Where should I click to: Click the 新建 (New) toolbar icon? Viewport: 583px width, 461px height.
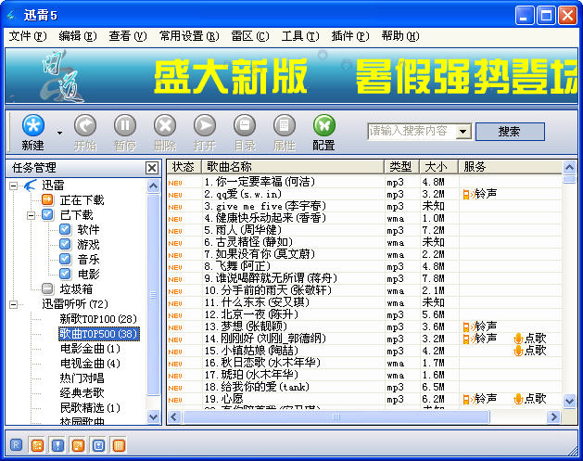pyautogui.click(x=33, y=125)
